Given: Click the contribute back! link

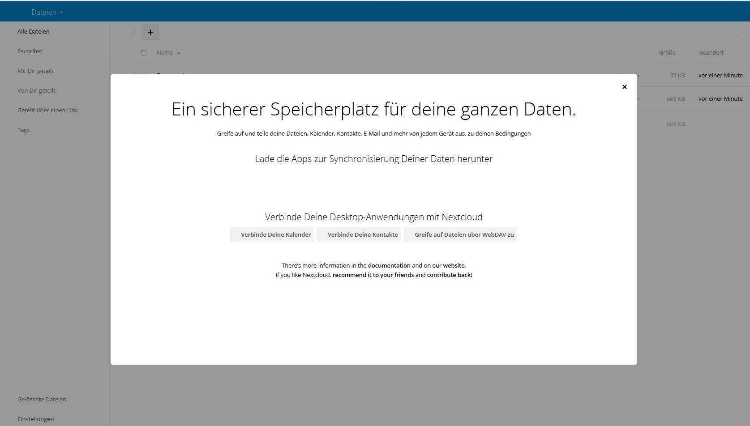Looking at the screenshot, I should (x=450, y=275).
